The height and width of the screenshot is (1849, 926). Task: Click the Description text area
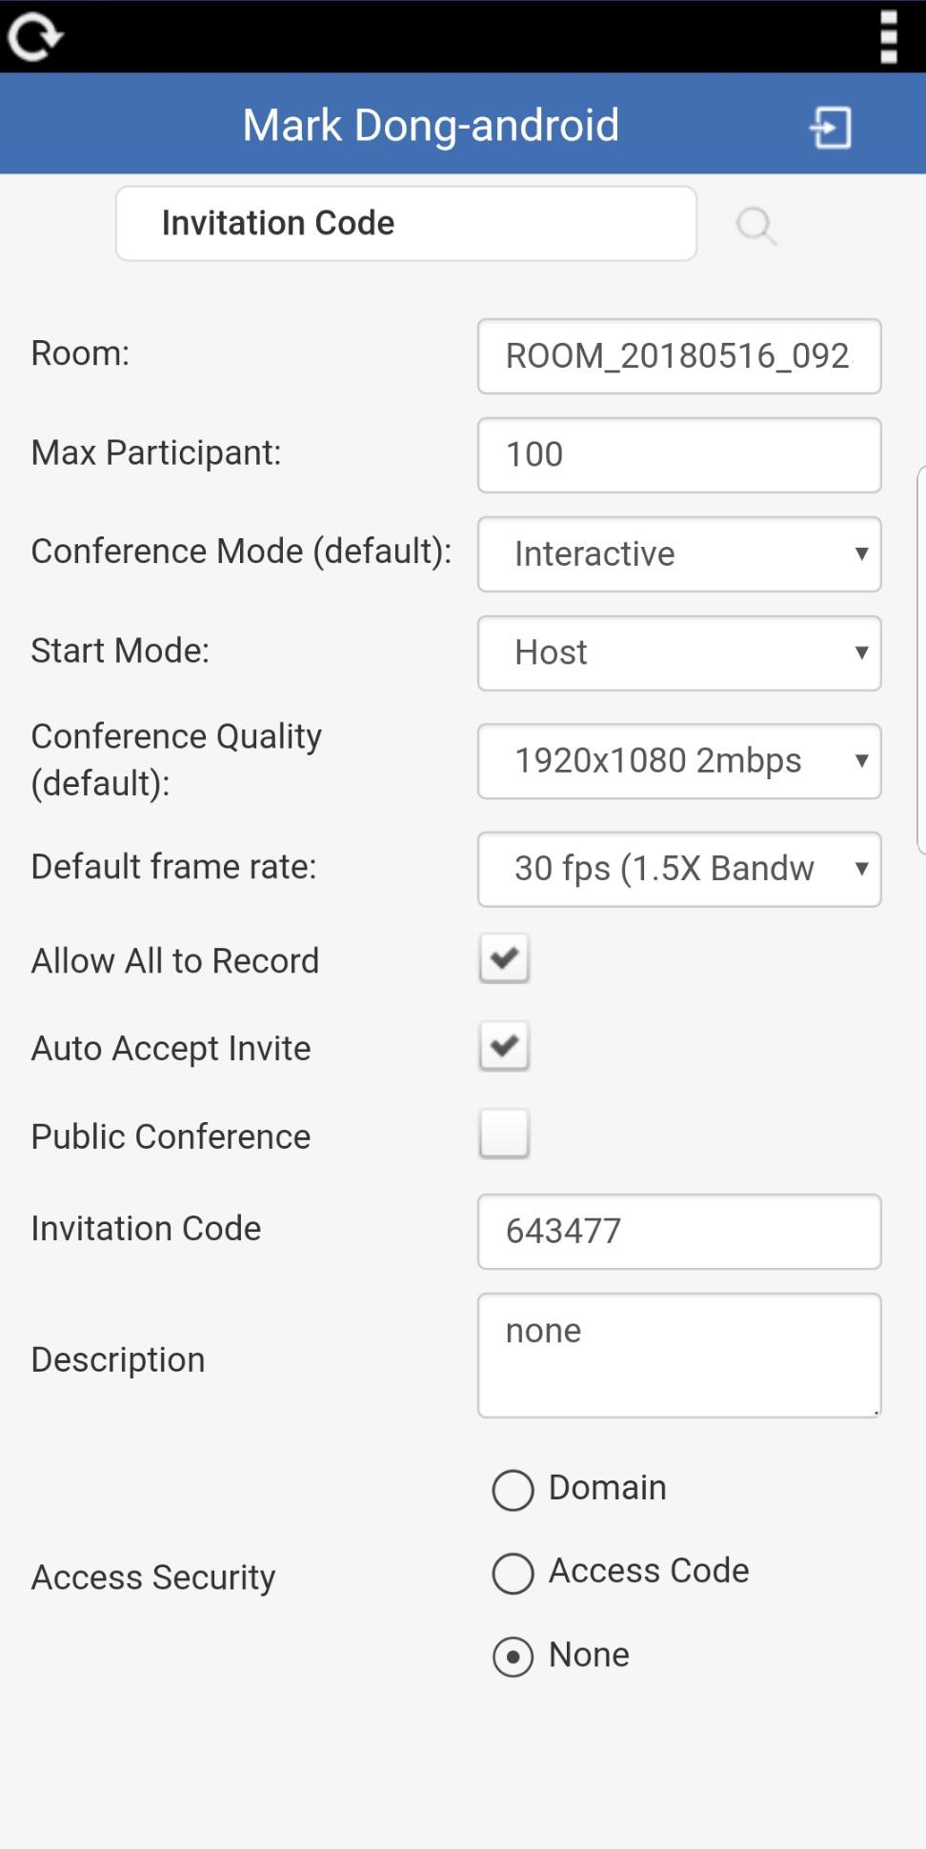679,1356
